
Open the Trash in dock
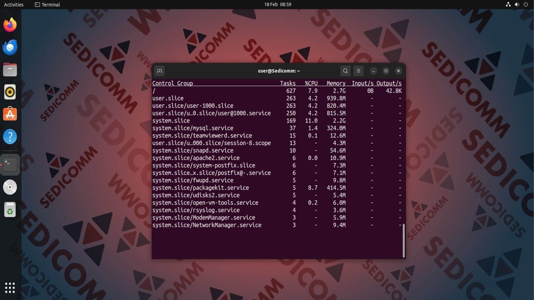pyautogui.click(x=10, y=209)
